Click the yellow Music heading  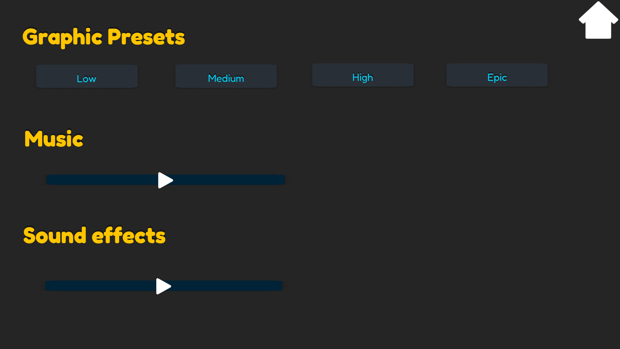tap(54, 139)
